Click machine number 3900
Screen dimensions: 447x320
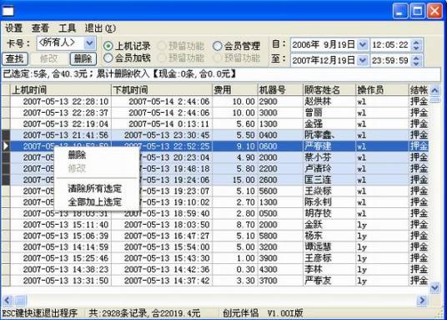click(268, 258)
